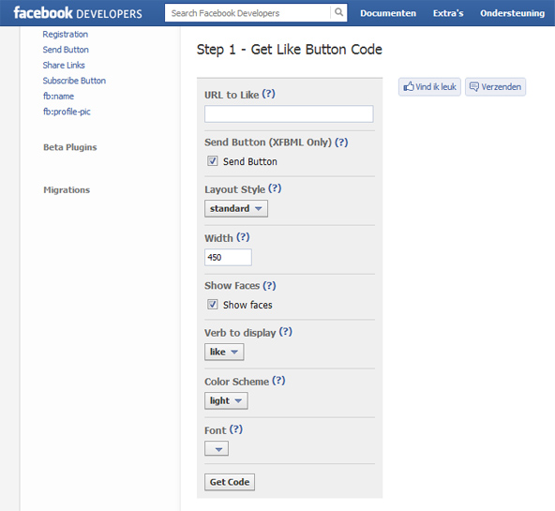The width and height of the screenshot is (555, 511).
Task: Click the Verzenden send button
Action: click(x=495, y=86)
